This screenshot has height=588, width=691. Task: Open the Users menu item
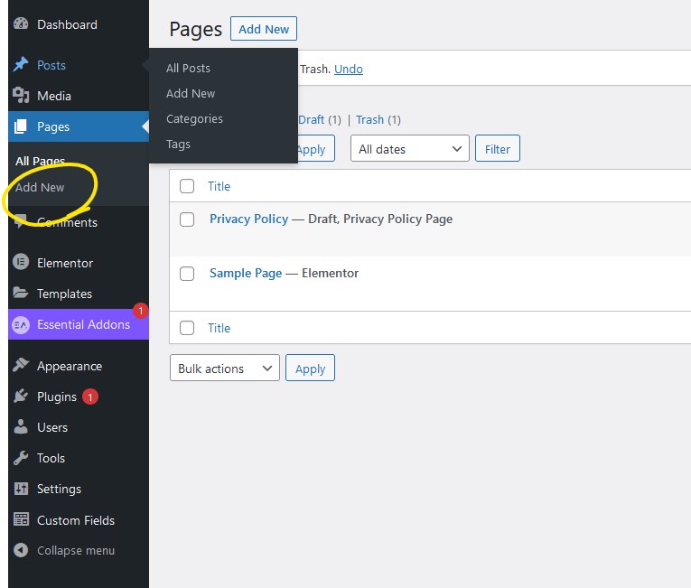(x=52, y=427)
